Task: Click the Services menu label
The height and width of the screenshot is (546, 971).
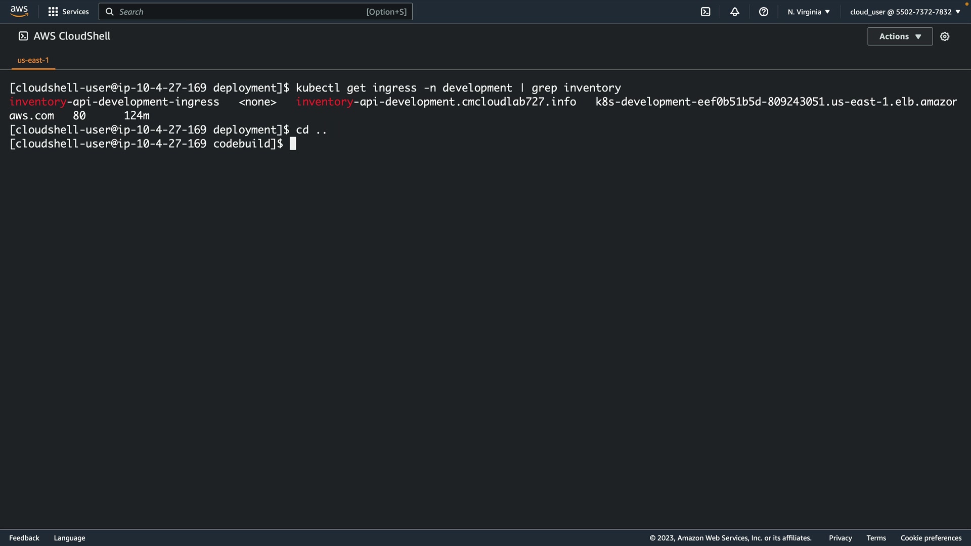Action: pyautogui.click(x=75, y=12)
